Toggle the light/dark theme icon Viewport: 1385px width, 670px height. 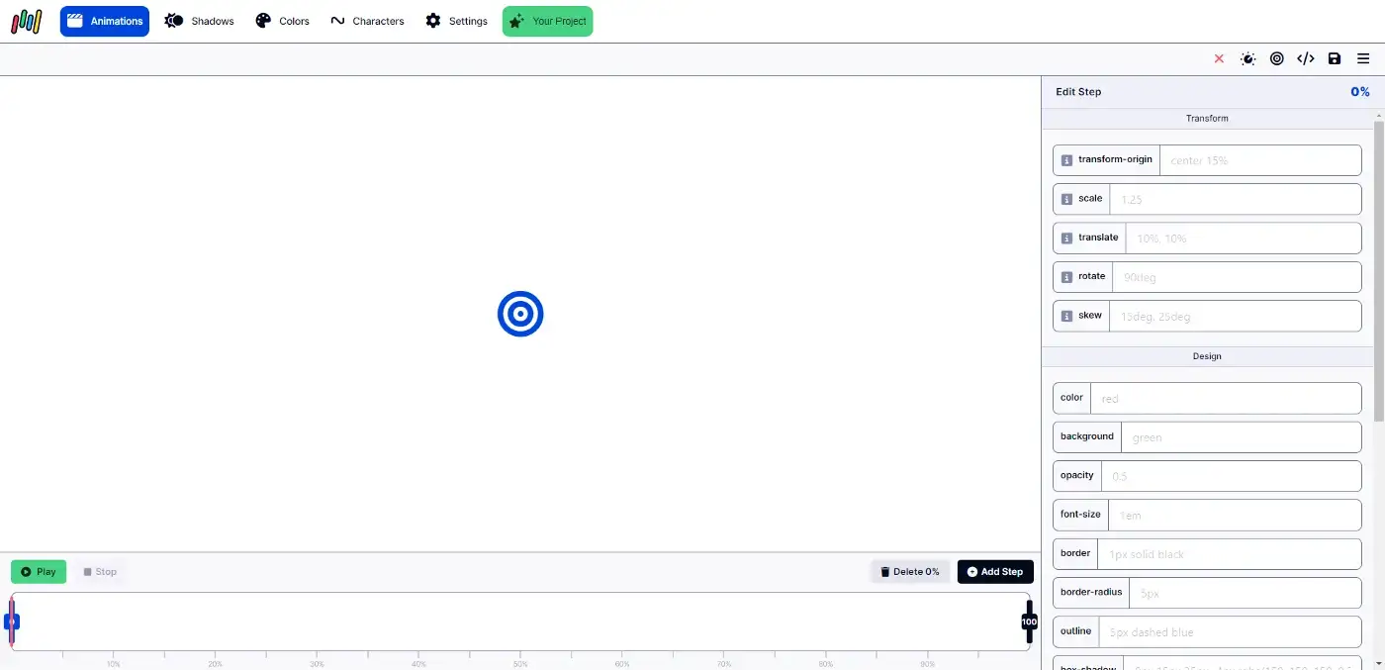[x=1248, y=58]
